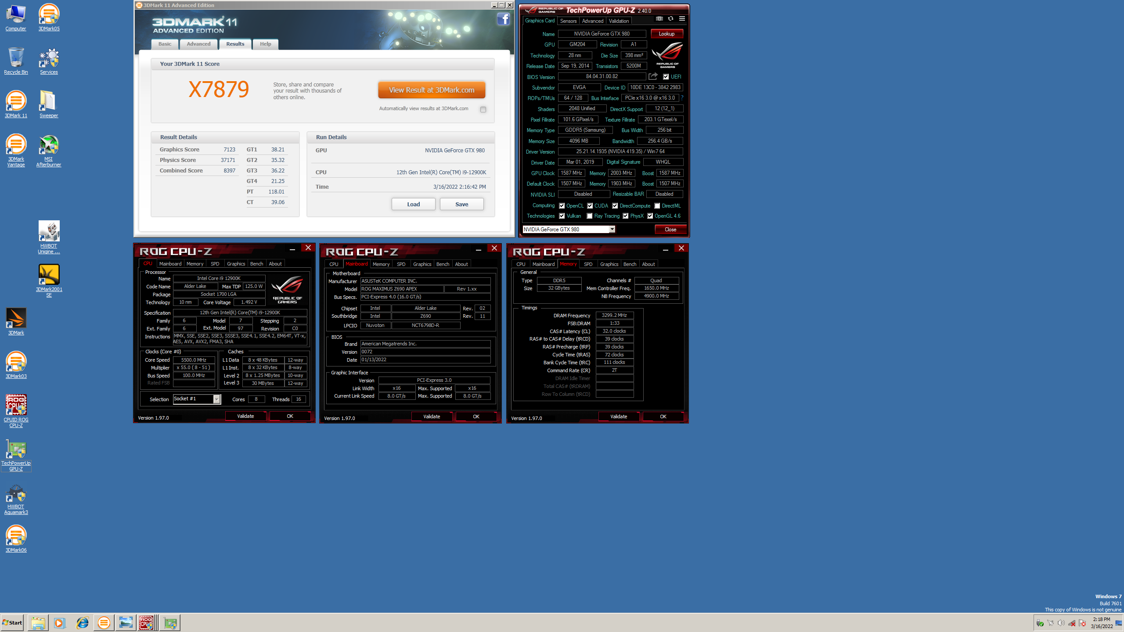Screen dimensions: 1124x632
Task: Open the GPU selection dropdown in GPU-Z
Action: pyautogui.click(x=612, y=229)
